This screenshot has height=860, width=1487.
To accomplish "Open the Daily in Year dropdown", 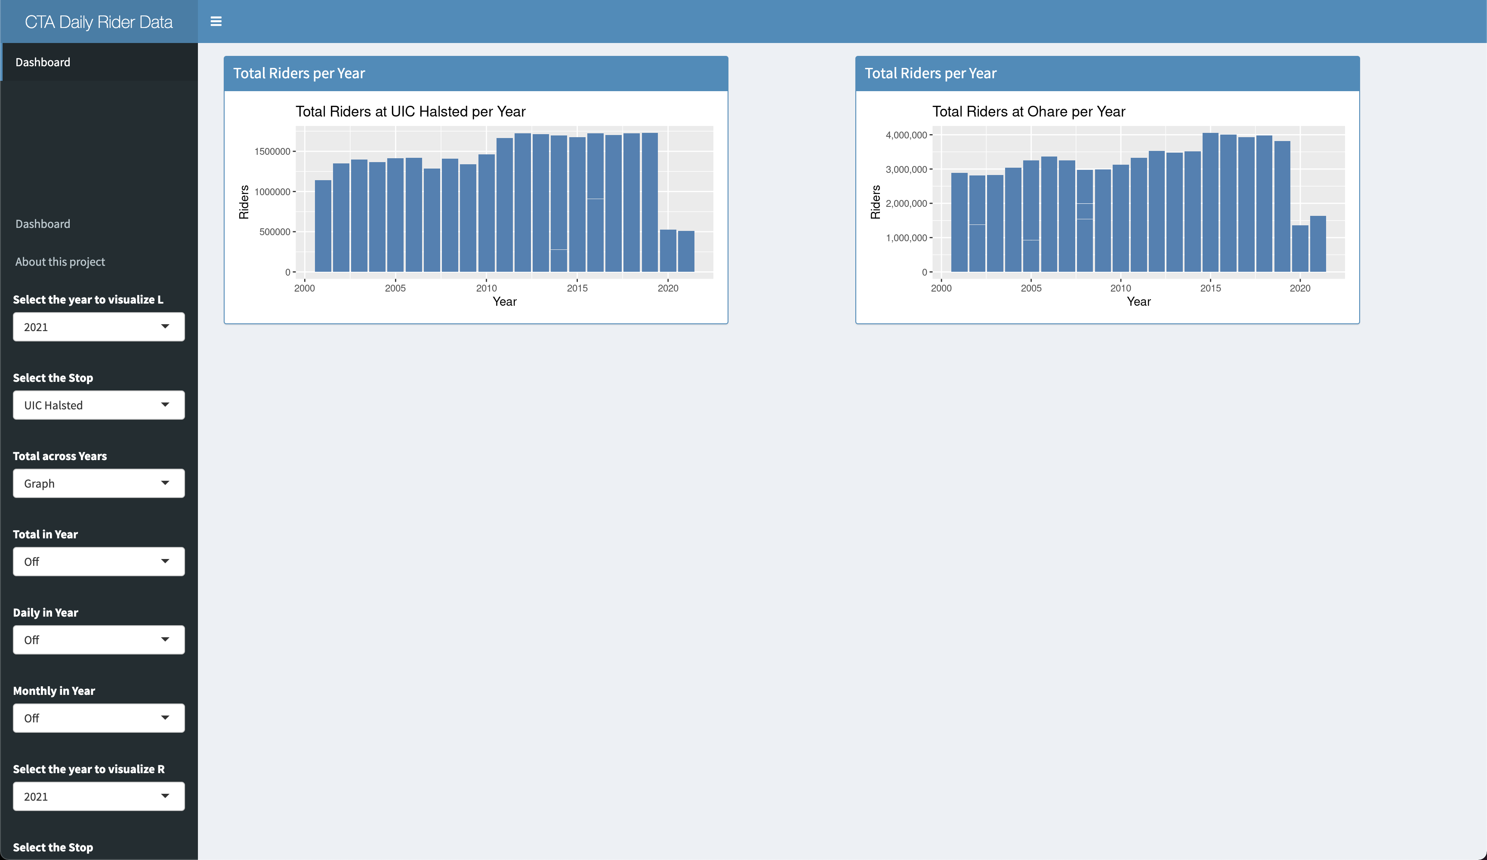I will [x=99, y=640].
